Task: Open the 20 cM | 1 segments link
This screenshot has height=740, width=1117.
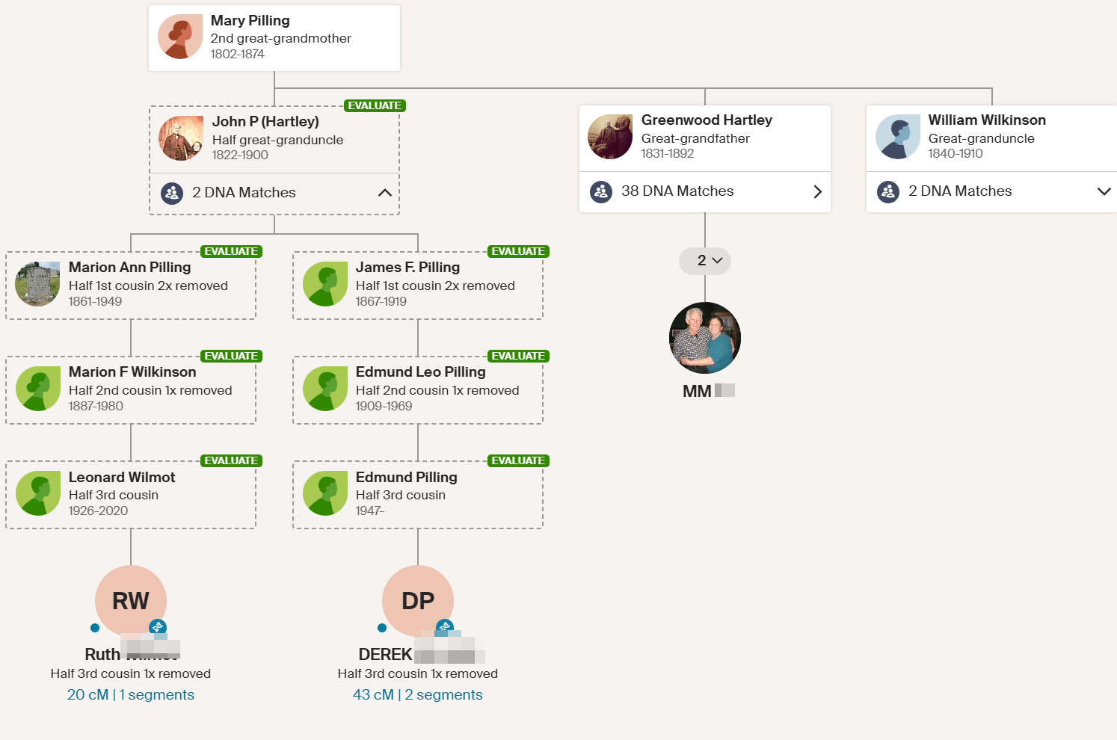Action: pyautogui.click(x=131, y=694)
